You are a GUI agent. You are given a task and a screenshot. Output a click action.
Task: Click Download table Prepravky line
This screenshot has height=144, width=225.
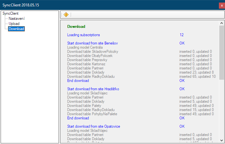(87, 60)
